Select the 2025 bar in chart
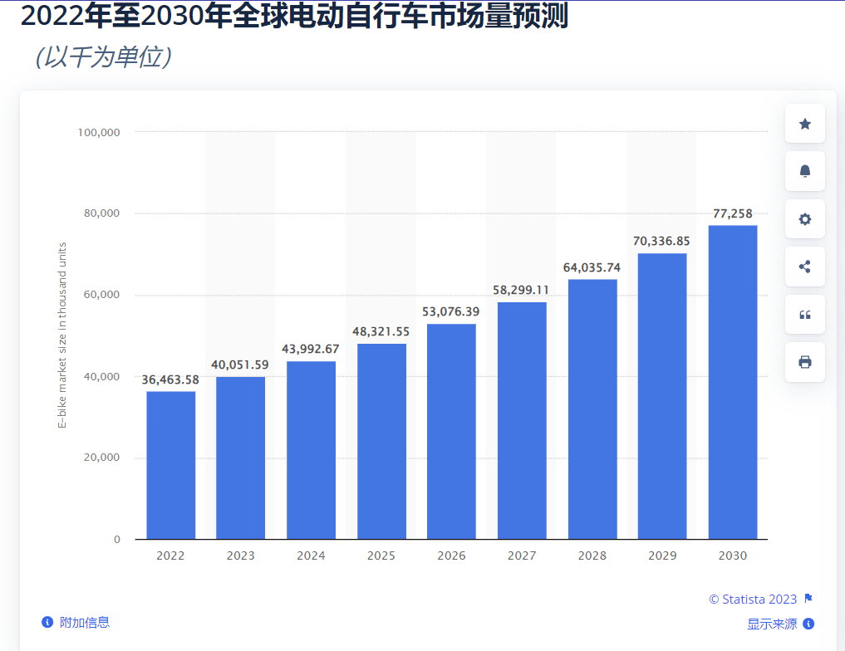845x651 pixels. pyautogui.click(x=381, y=442)
